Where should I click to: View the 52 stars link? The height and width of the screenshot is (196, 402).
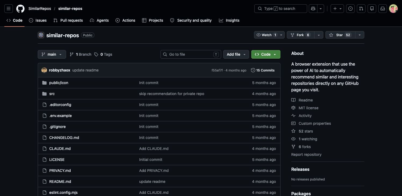[x=302, y=131]
